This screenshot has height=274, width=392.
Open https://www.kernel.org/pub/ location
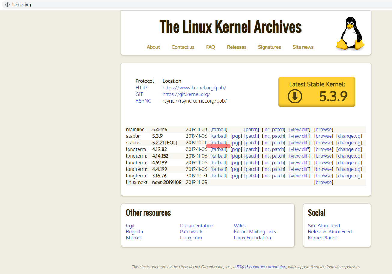point(194,88)
